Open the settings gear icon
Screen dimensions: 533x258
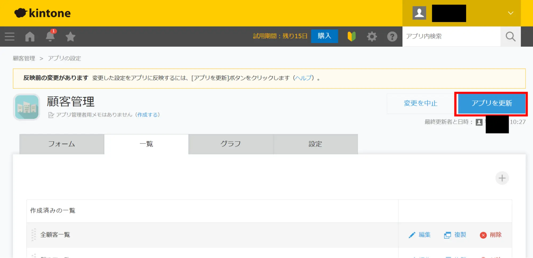click(x=372, y=36)
